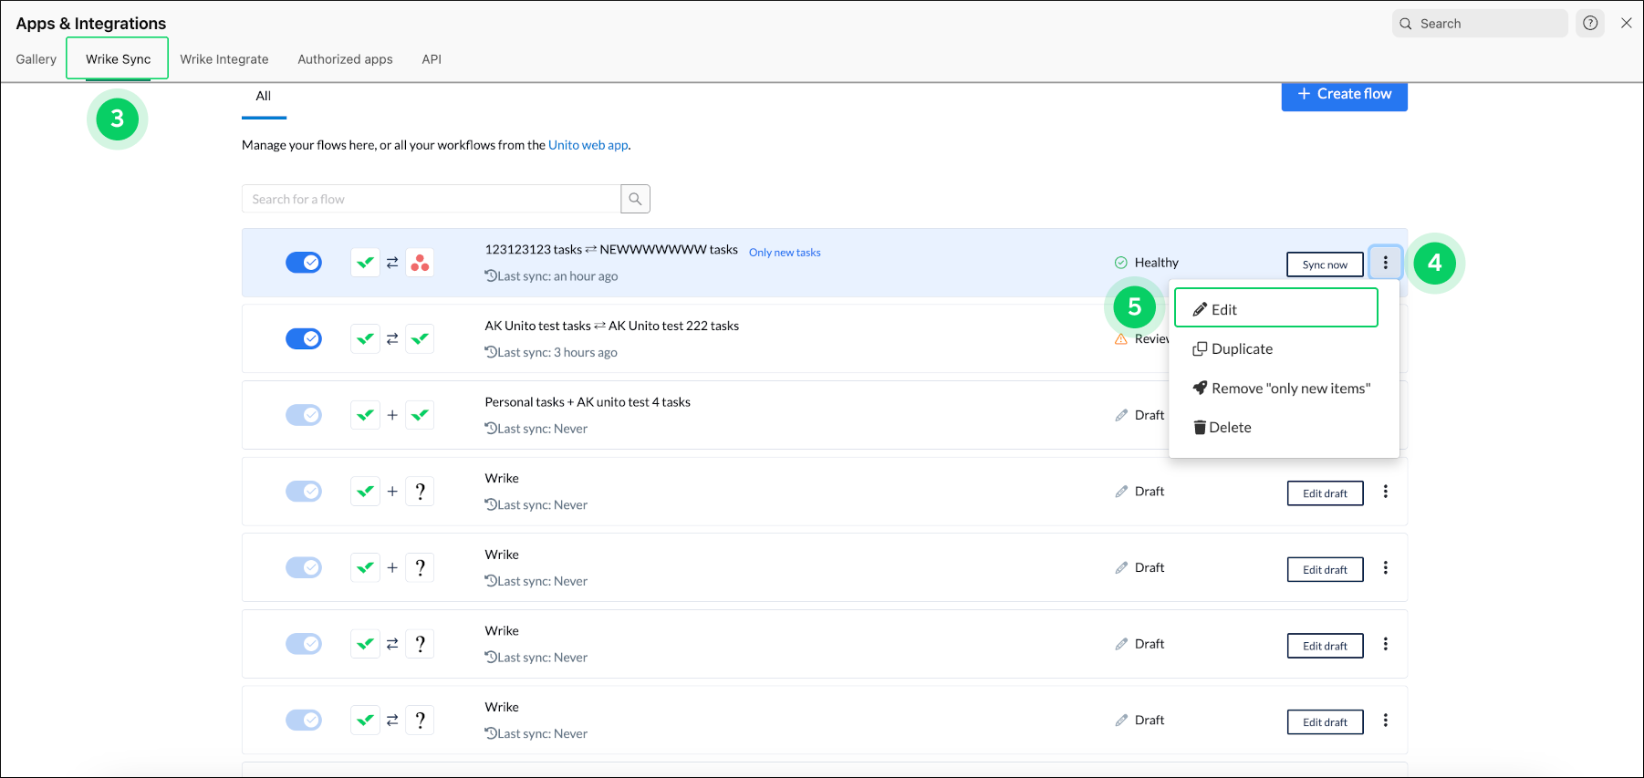Screen dimensions: 1644x778
Task: Click the Wrike icon in Personal tasks flow
Action: (x=366, y=415)
